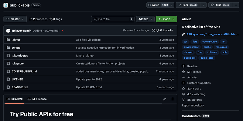The height and width of the screenshot is (121, 243).
Task: Expand the Star lists dropdown arrow
Action: click(236, 5)
